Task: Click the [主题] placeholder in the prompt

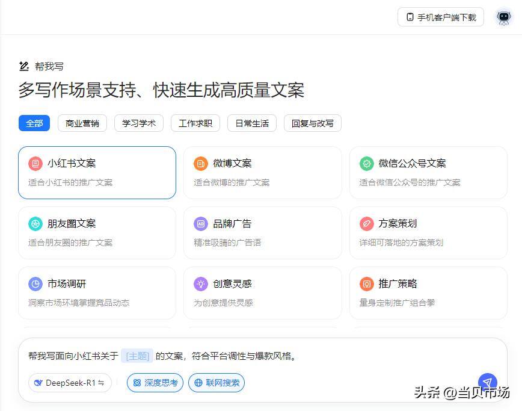Action: coord(137,356)
